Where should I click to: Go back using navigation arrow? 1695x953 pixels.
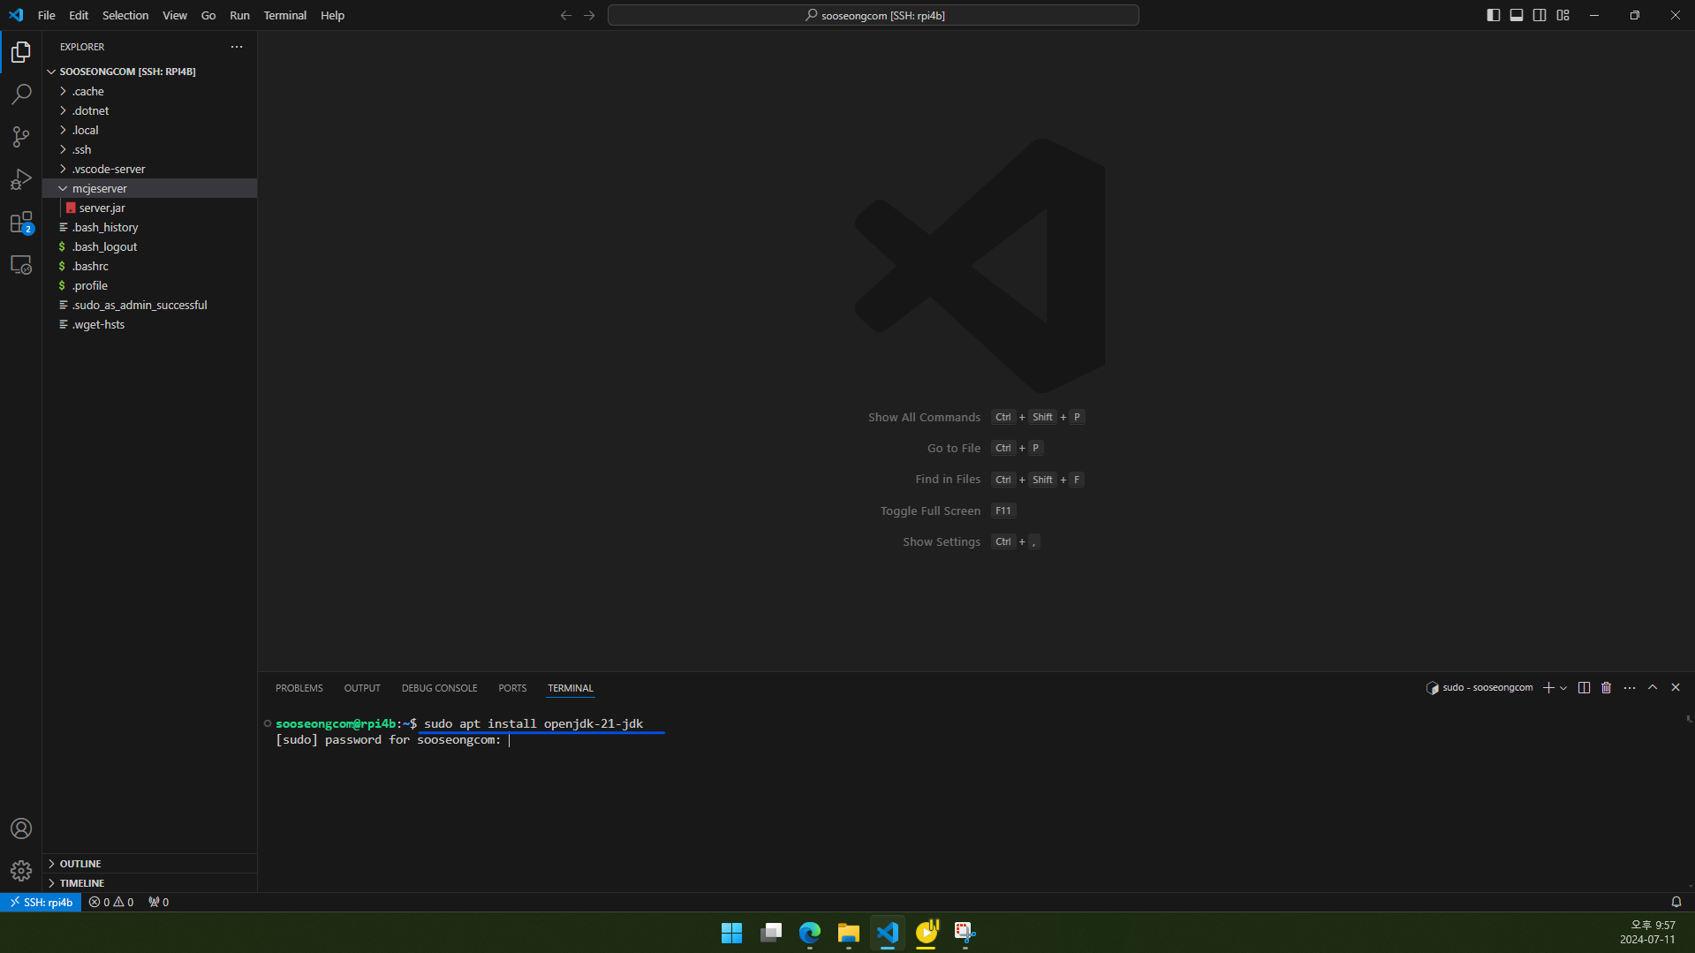point(566,15)
